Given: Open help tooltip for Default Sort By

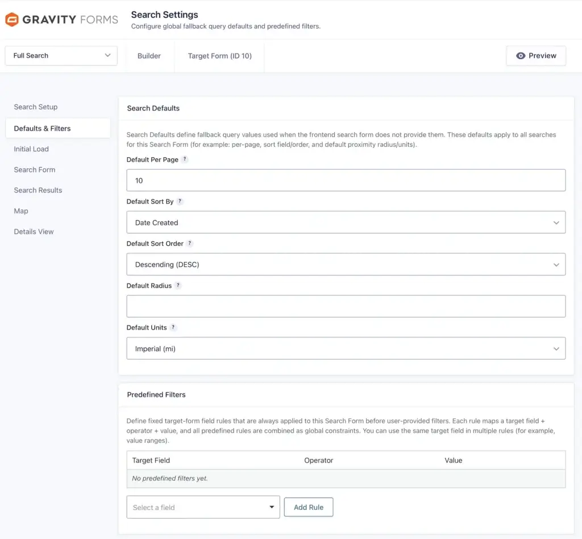Looking at the screenshot, I should [x=180, y=201].
